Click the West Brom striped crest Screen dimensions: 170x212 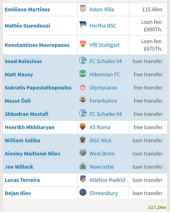pyautogui.click(x=83, y=153)
